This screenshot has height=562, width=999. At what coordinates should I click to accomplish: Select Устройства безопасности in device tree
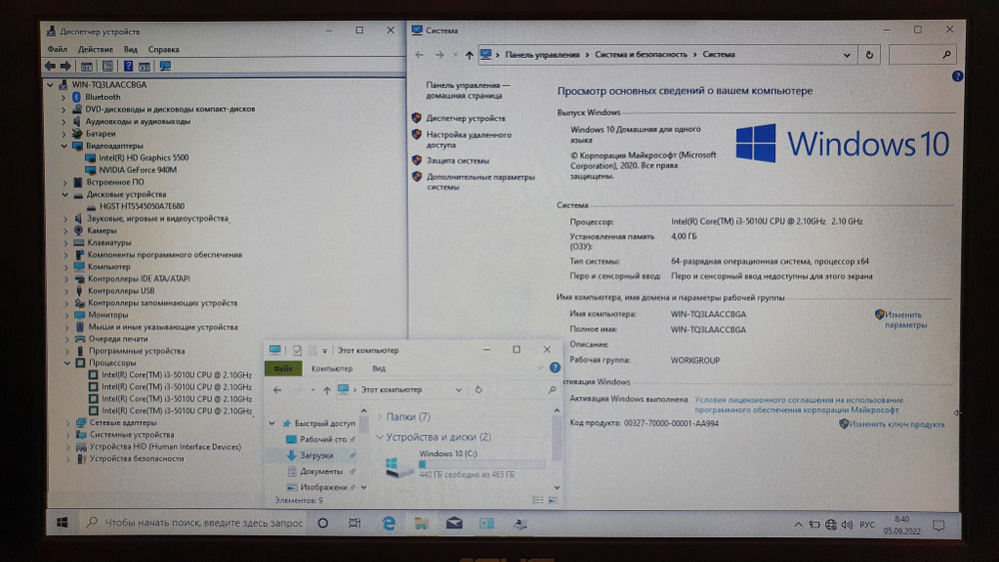[x=136, y=459]
